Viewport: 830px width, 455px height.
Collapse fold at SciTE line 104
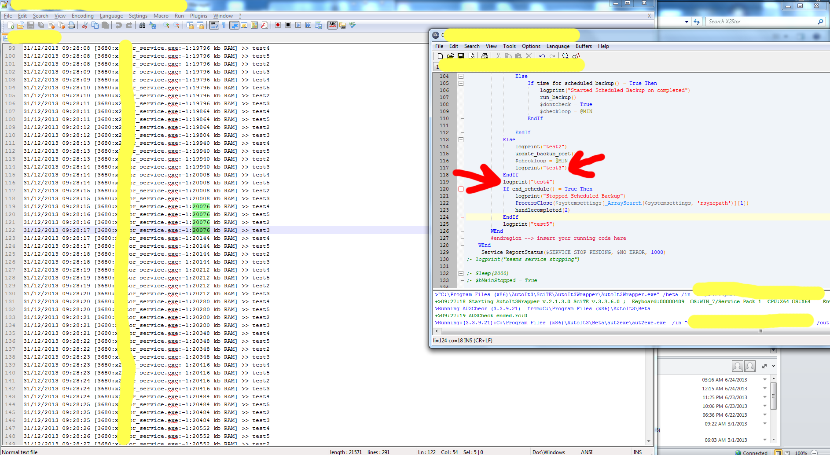click(x=461, y=76)
